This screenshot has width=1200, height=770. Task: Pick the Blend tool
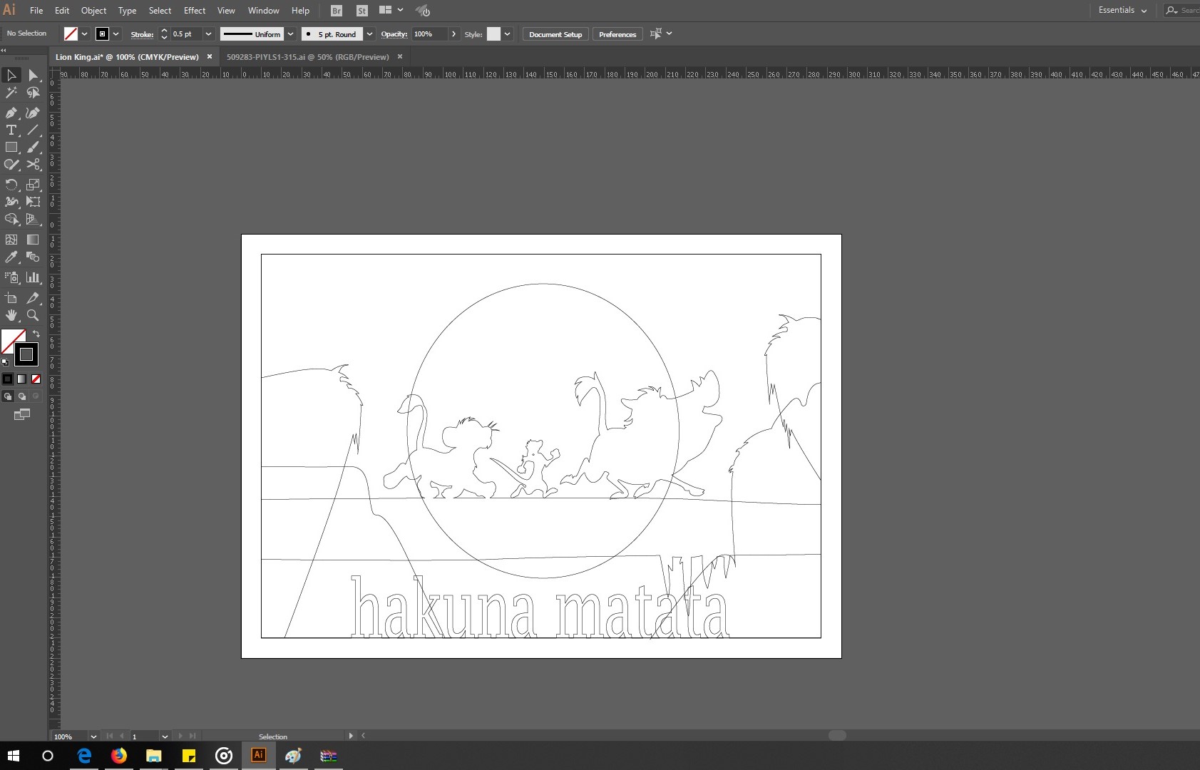pos(33,257)
